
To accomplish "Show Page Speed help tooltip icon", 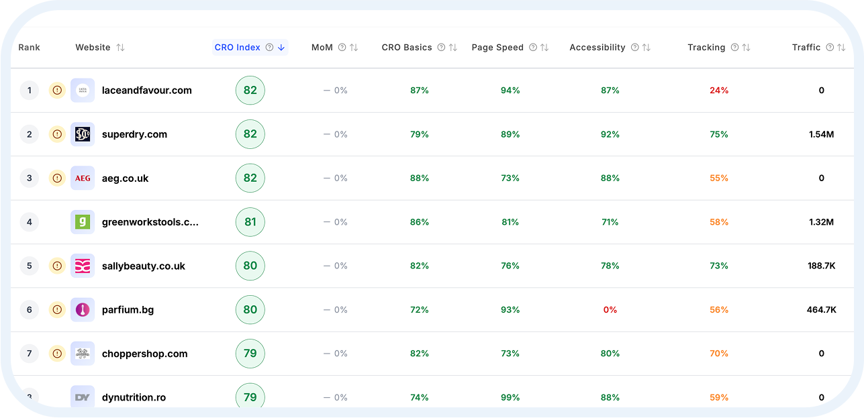I will point(533,47).
